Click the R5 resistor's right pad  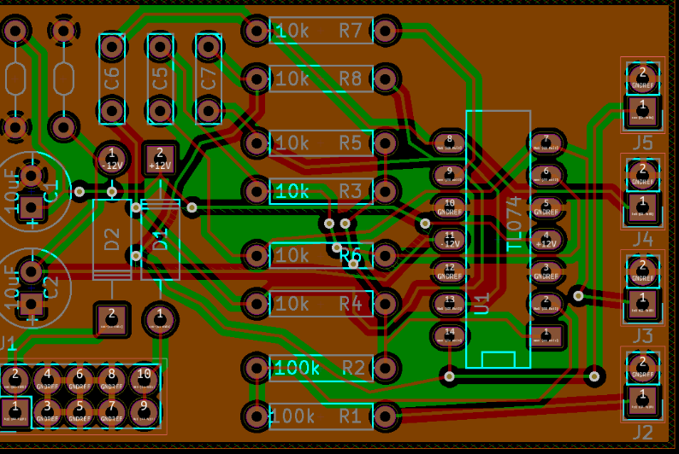pyautogui.click(x=386, y=142)
